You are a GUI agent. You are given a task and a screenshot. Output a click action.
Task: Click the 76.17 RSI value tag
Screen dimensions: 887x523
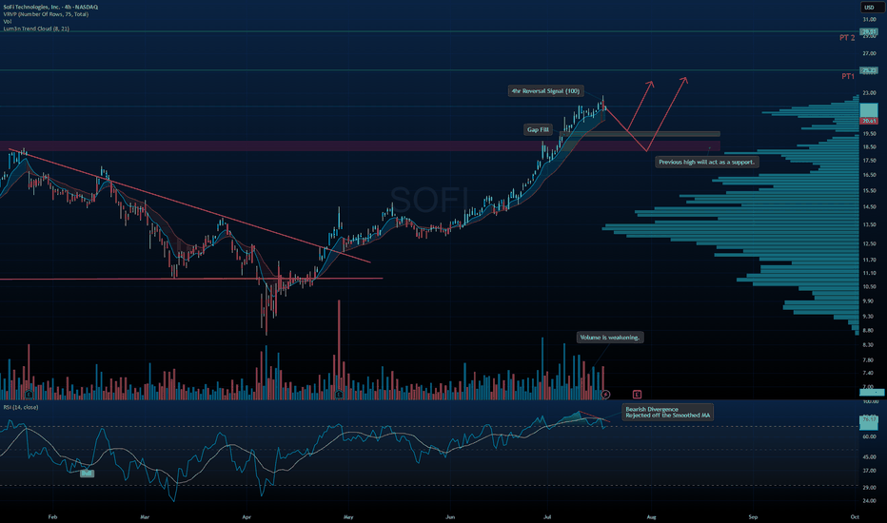(868, 419)
